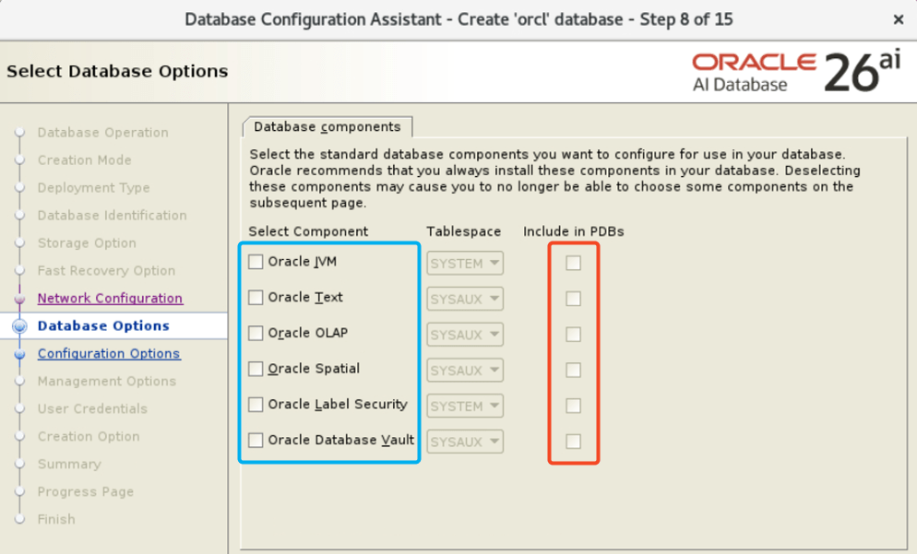Check Include in PDBs for Oracle Database Vault
This screenshot has height=554, width=917.
pos(573,441)
